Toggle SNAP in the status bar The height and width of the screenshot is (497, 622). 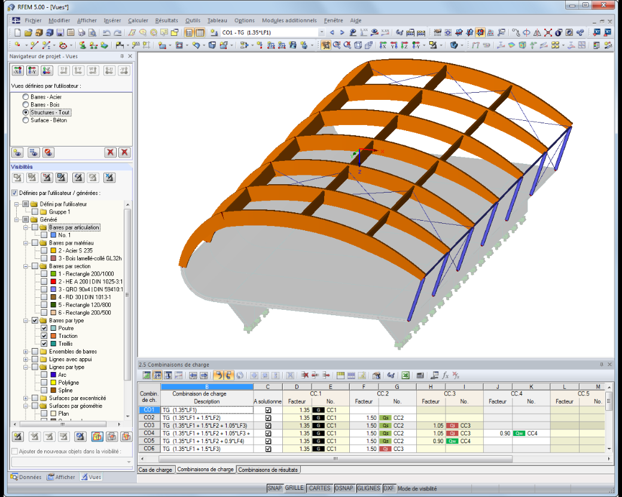pyautogui.click(x=275, y=488)
